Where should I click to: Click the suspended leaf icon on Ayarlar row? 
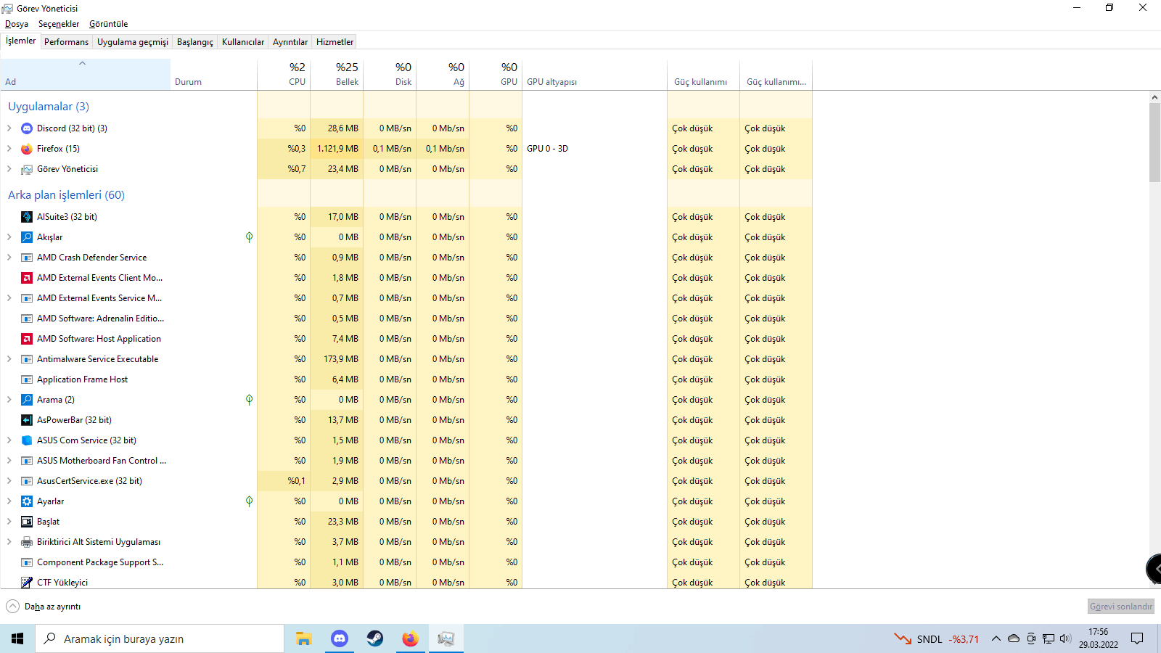[x=249, y=501]
